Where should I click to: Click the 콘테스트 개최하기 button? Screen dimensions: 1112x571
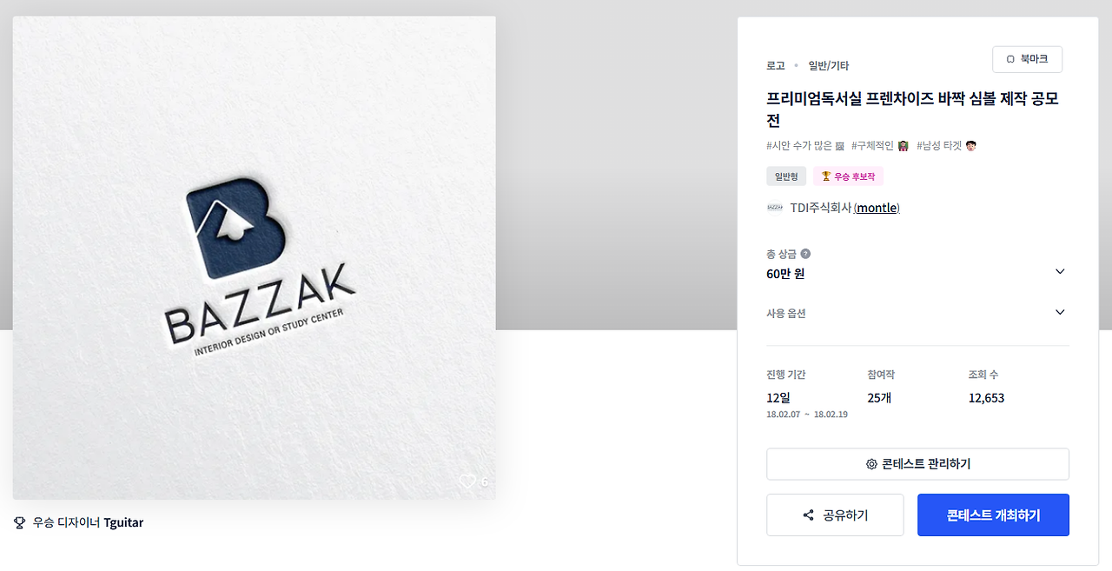coord(993,515)
